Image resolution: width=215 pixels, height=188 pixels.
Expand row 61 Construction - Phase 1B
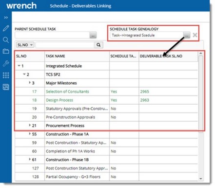click(x=30, y=159)
